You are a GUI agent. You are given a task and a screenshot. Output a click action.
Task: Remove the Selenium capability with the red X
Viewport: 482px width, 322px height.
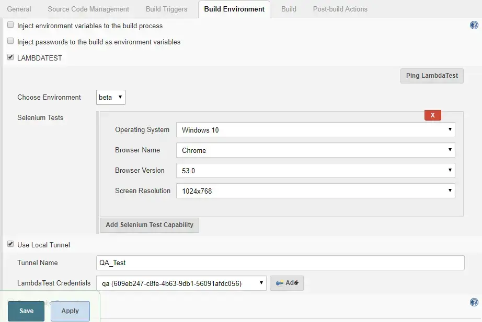[x=432, y=115]
